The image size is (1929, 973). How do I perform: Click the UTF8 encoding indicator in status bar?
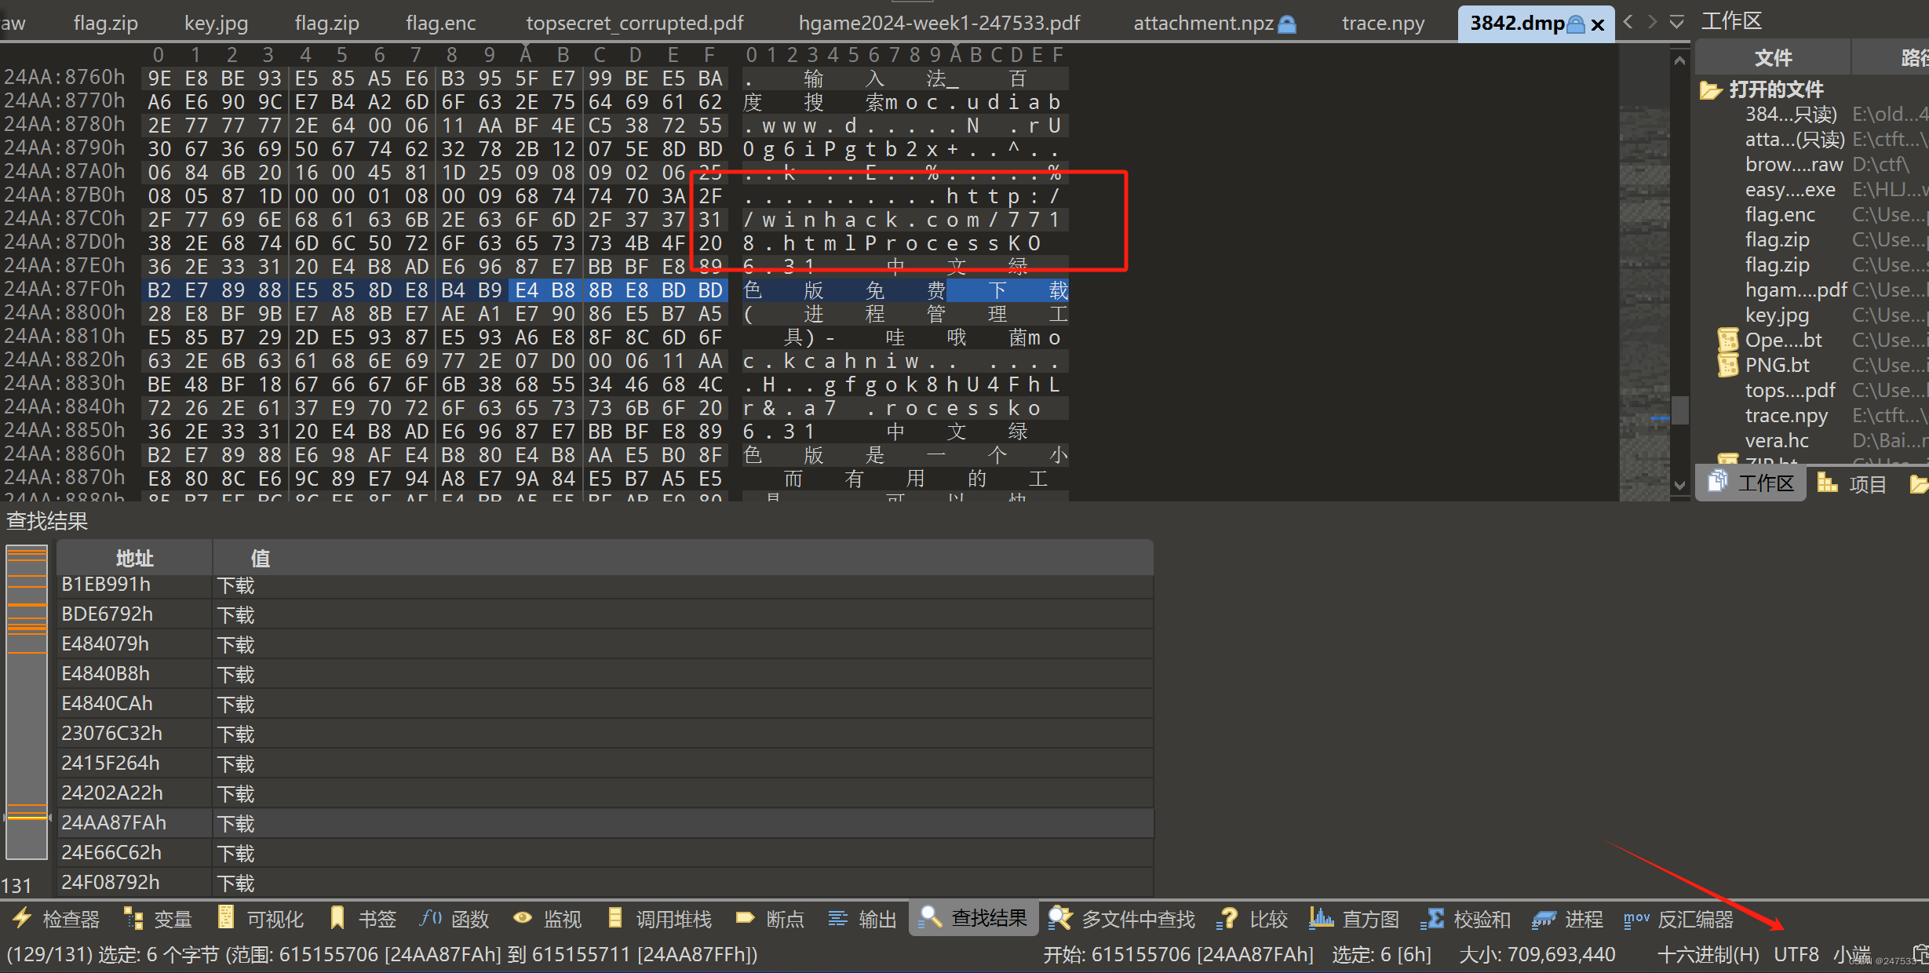(1796, 955)
